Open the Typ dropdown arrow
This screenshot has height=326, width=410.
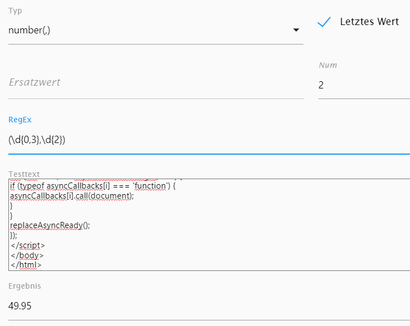296,30
